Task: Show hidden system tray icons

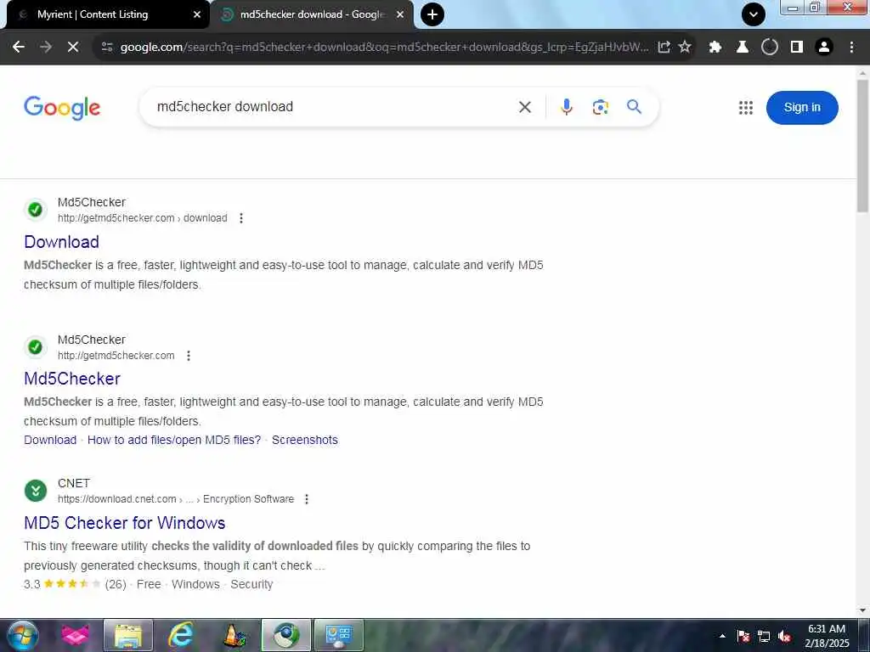Action: pyautogui.click(x=722, y=637)
